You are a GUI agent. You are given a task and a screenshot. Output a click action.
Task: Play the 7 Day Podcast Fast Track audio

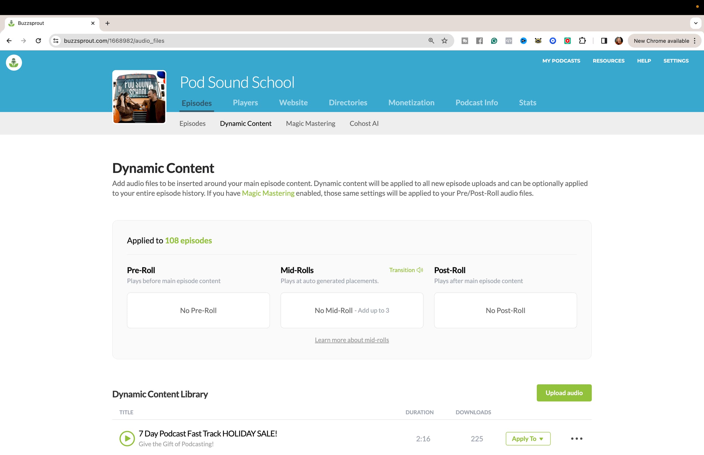tap(127, 438)
